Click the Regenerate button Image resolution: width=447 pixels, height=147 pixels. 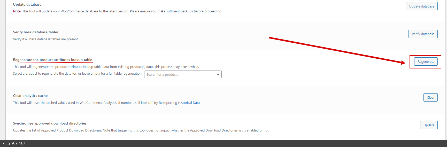426,62
